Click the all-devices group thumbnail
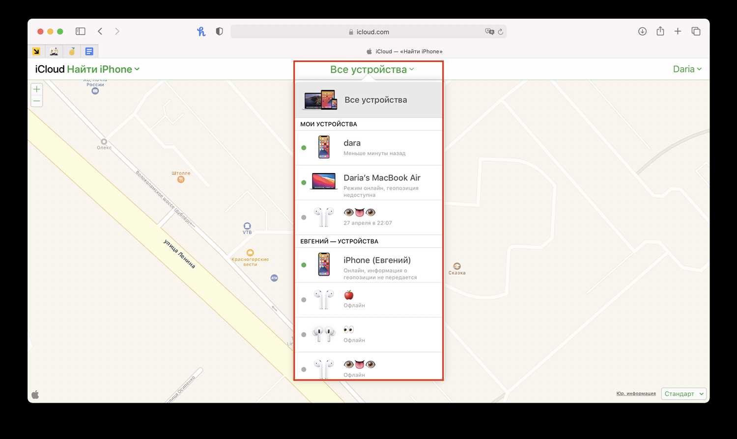The width and height of the screenshot is (737, 439). click(321, 100)
